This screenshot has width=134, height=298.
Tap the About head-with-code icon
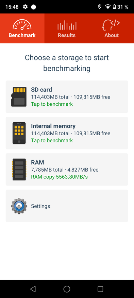111,25
